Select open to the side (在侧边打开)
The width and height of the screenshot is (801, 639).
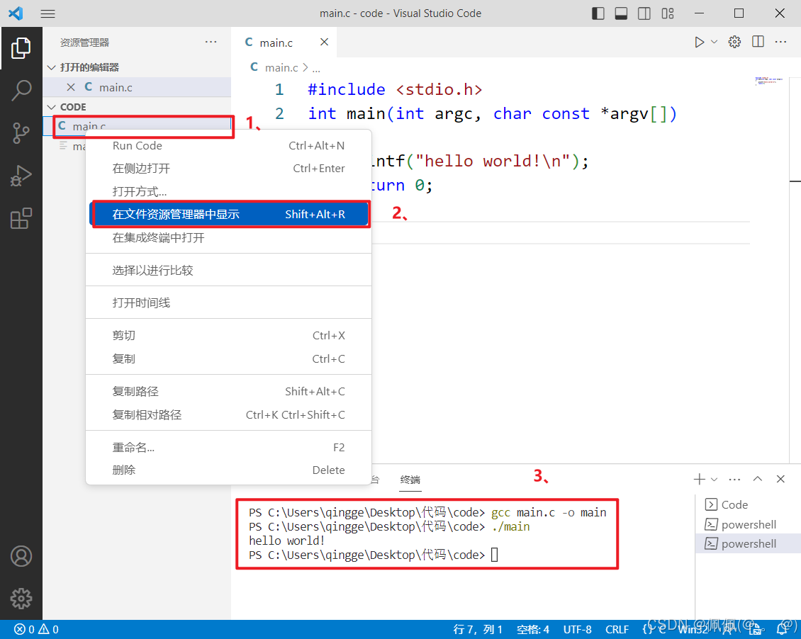pyautogui.click(x=228, y=169)
